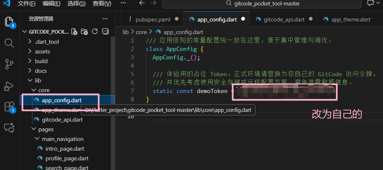Click New File icon in explorer header
The width and height of the screenshot is (383, 170).
[74, 32]
